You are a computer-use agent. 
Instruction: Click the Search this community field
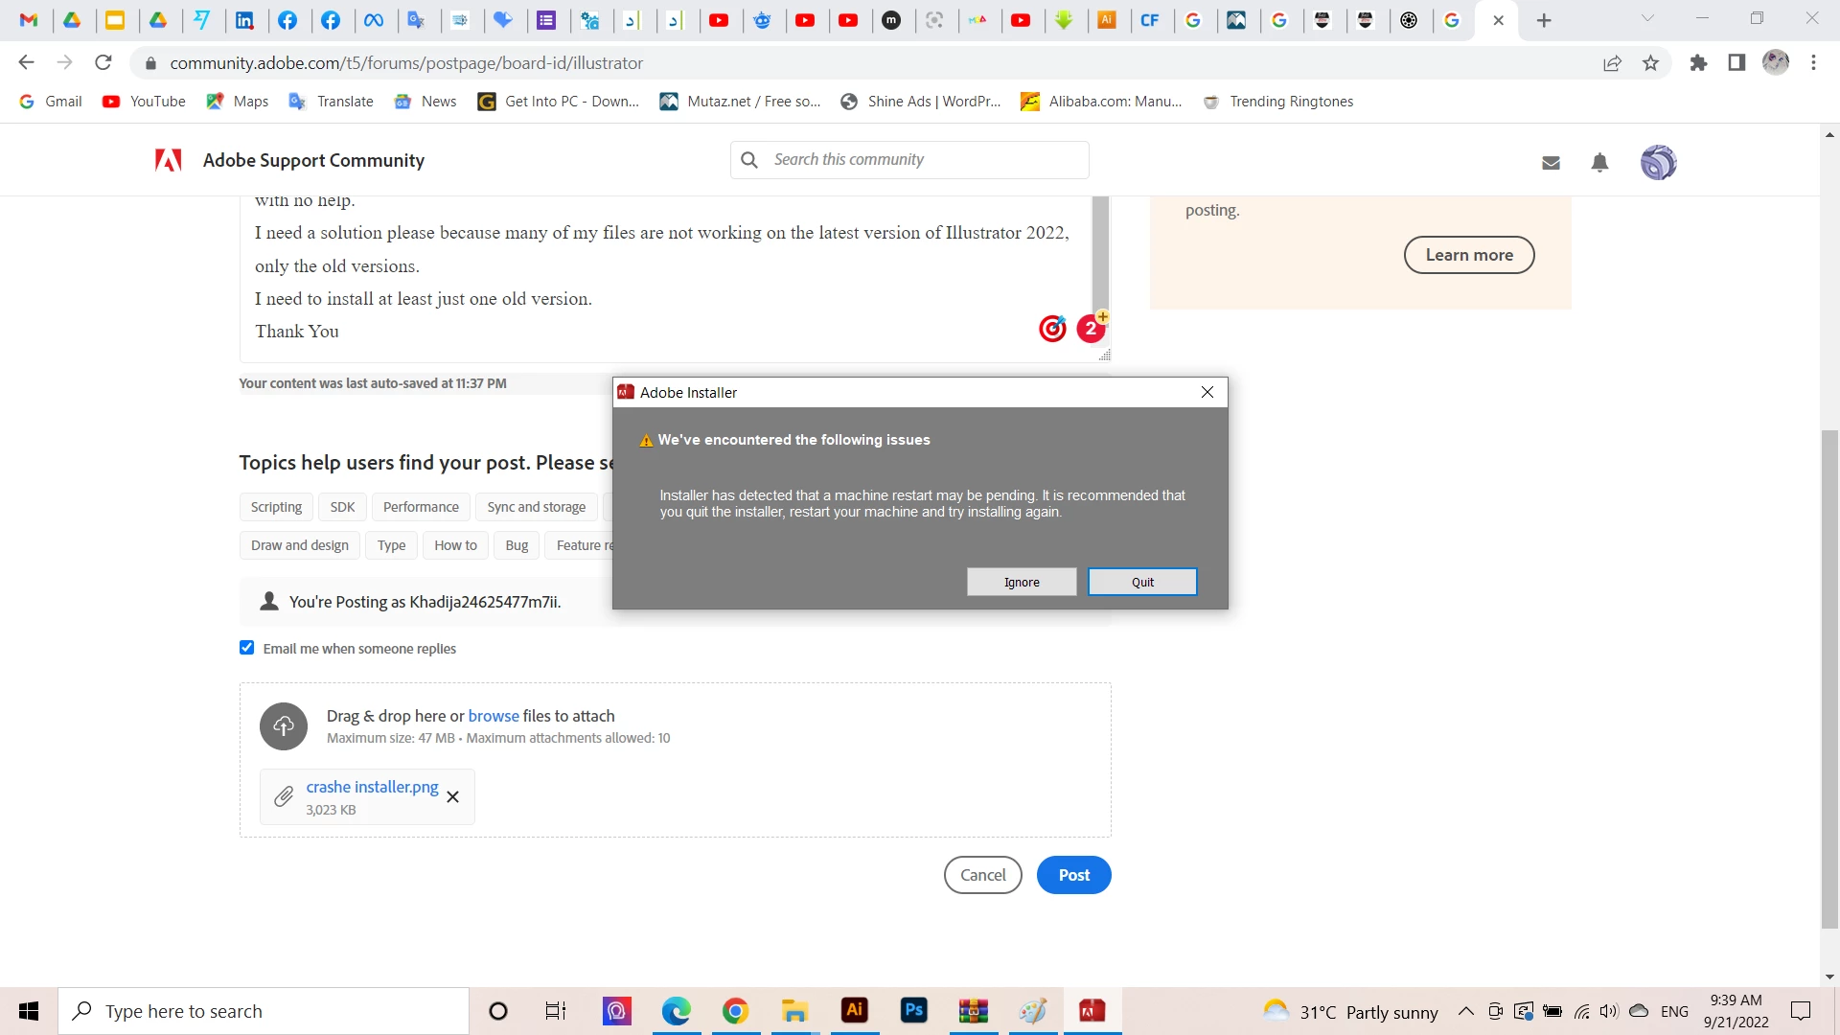(x=925, y=160)
